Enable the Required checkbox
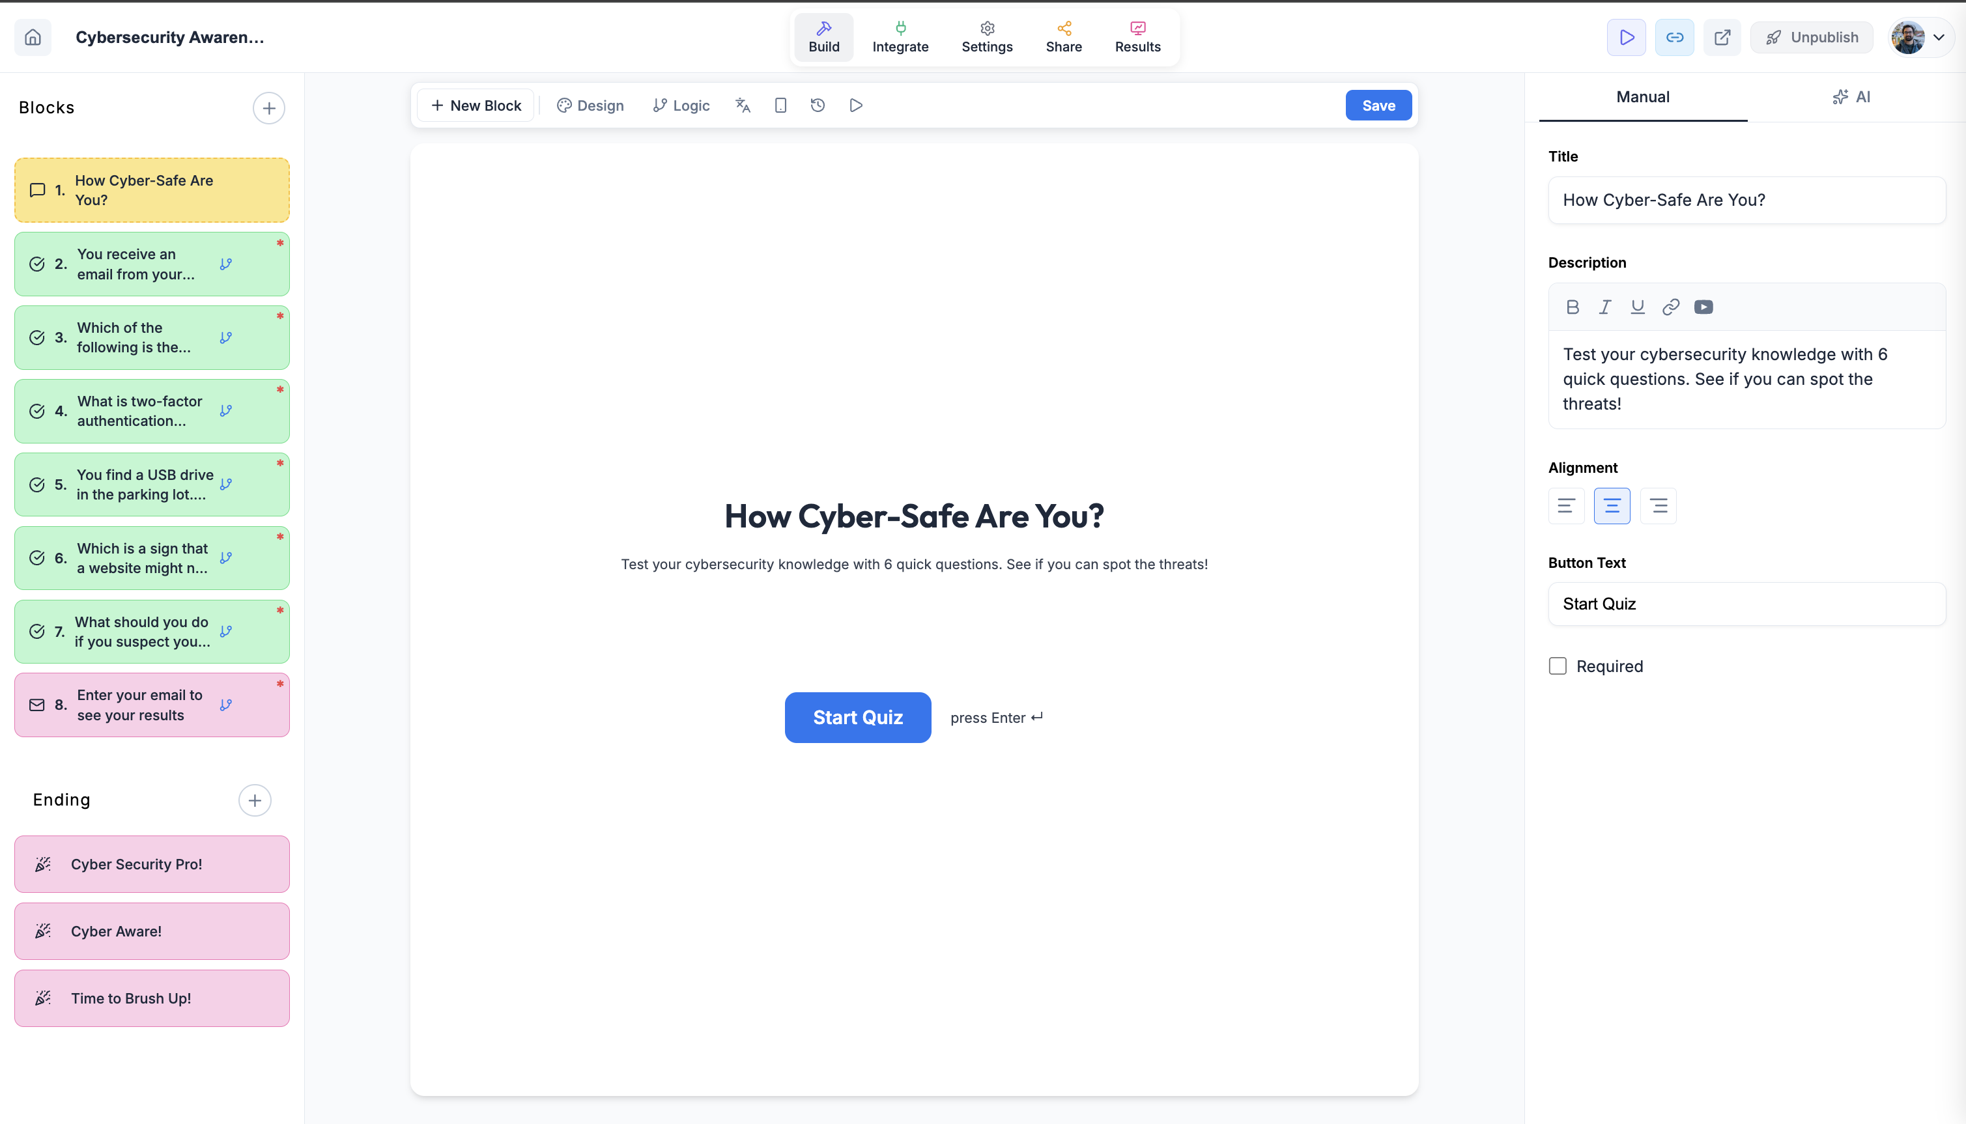Viewport: 1966px width, 1124px height. pyautogui.click(x=1558, y=666)
